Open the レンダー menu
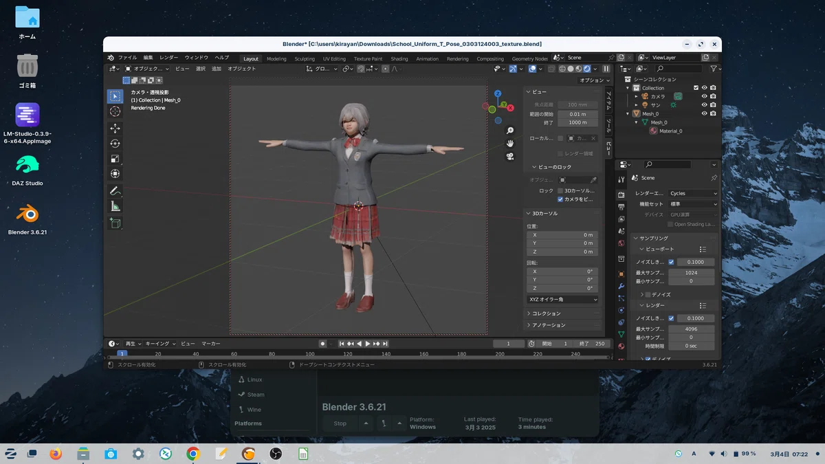Screen dimensions: 825x464 tap(168, 58)
